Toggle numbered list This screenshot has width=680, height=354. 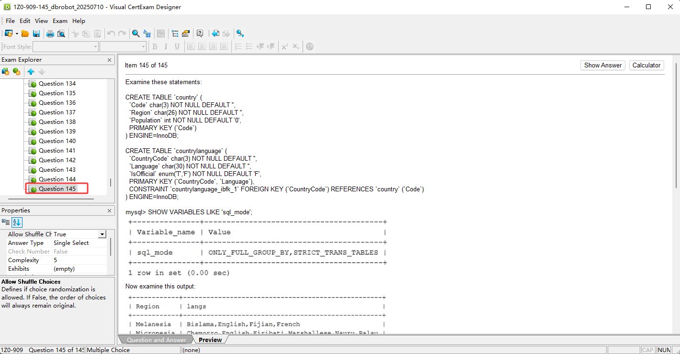pos(238,46)
